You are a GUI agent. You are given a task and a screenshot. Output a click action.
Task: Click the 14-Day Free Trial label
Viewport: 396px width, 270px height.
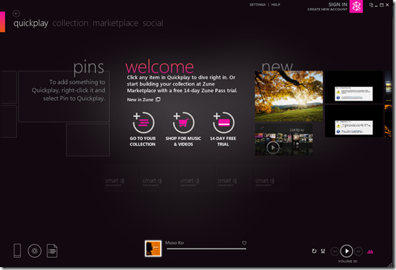tap(223, 141)
